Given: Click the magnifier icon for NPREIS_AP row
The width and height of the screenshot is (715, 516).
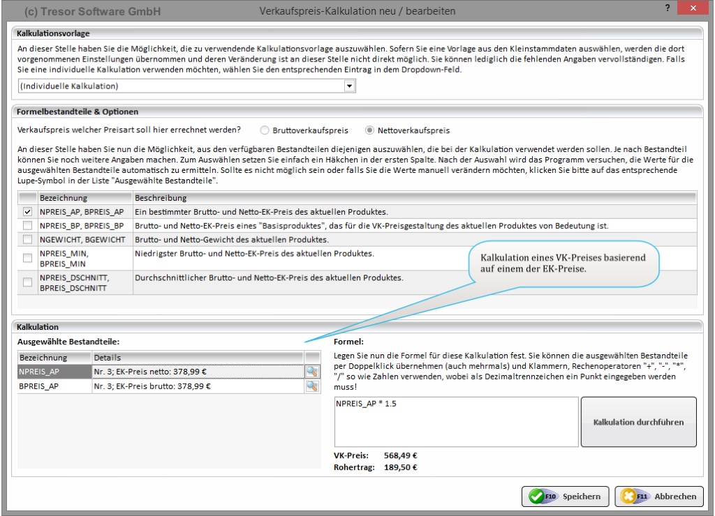Looking at the screenshot, I should [x=311, y=372].
